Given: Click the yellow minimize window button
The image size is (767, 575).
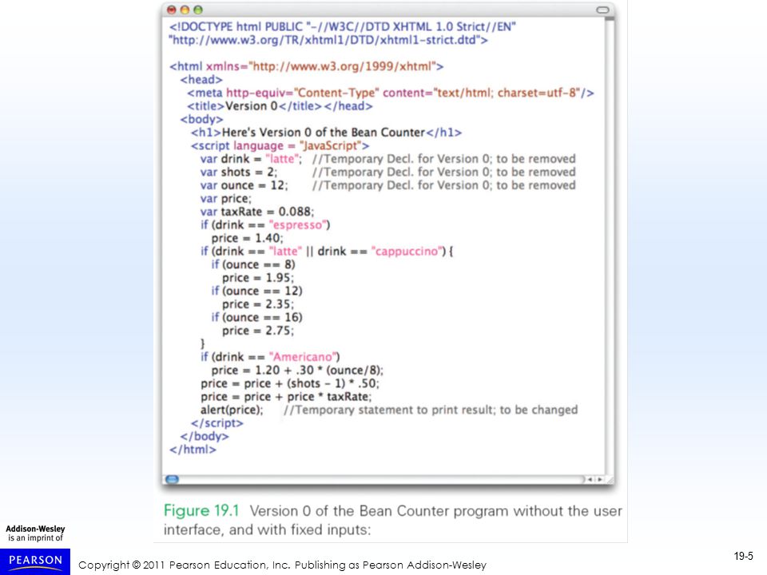Looking at the screenshot, I should click(185, 10).
